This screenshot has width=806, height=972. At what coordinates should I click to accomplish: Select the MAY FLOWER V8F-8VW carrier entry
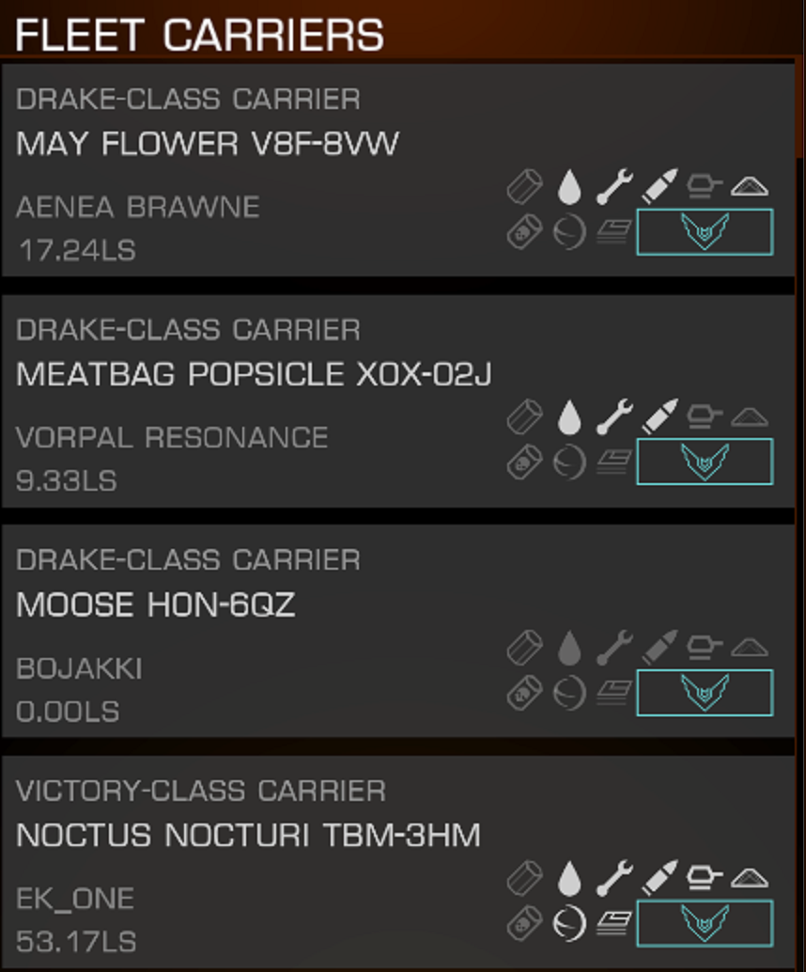click(397, 170)
